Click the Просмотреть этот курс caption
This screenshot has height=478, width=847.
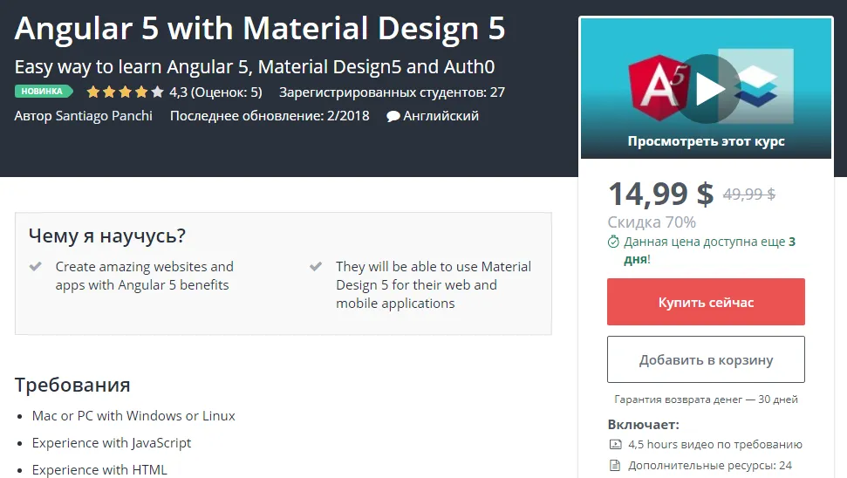point(706,141)
